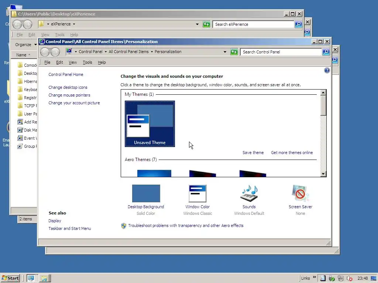Click the Name column header in eXPerience window
The image size is (378, 283).
[x=24, y=55]
